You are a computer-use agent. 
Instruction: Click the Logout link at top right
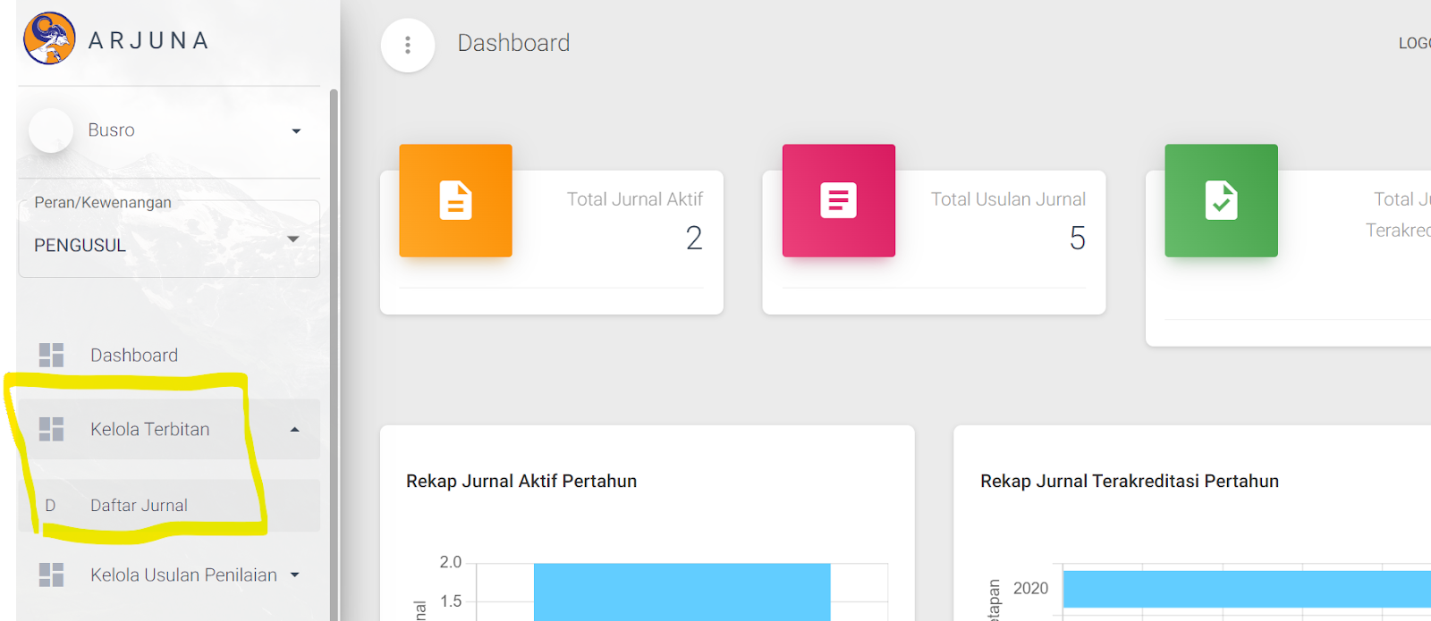point(1414,43)
